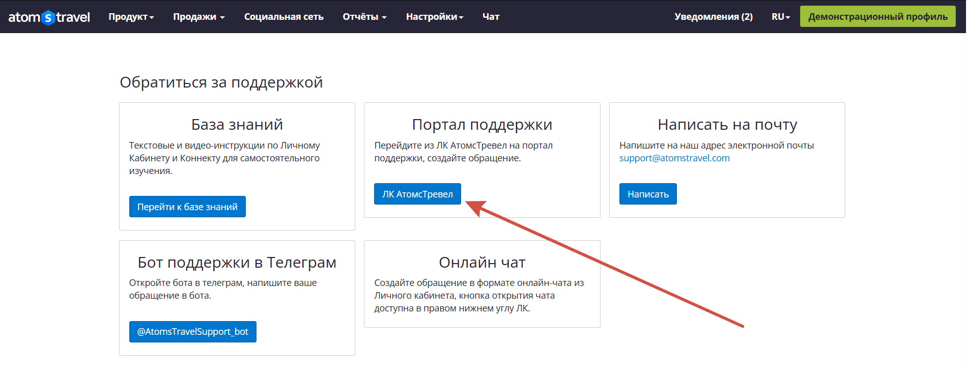The image size is (967, 374).
Task: Expand the Продажи menu
Action: 198,17
